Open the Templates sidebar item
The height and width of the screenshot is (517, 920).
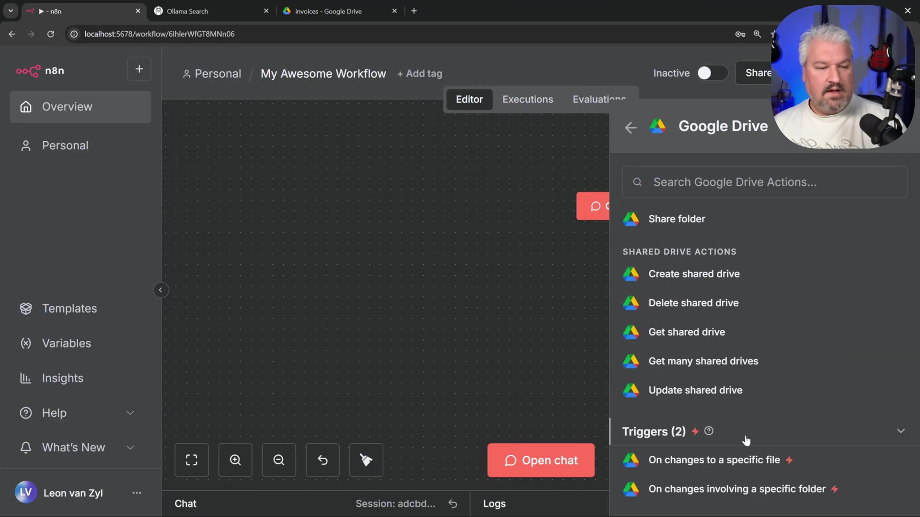click(x=69, y=309)
